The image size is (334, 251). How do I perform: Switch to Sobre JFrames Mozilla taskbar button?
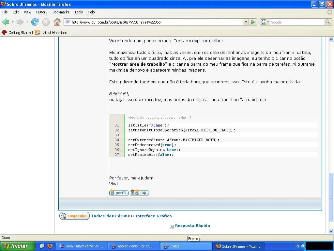click(x=239, y=246)
